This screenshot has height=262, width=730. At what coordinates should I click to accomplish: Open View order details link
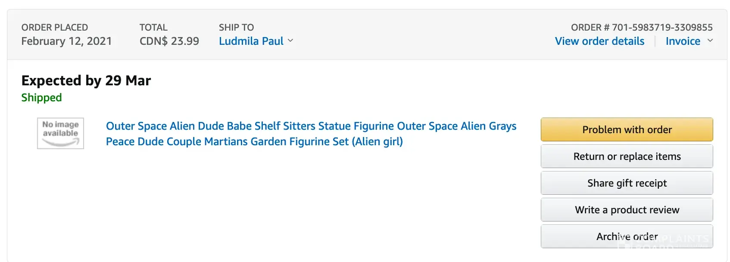(x=599, y=41)
